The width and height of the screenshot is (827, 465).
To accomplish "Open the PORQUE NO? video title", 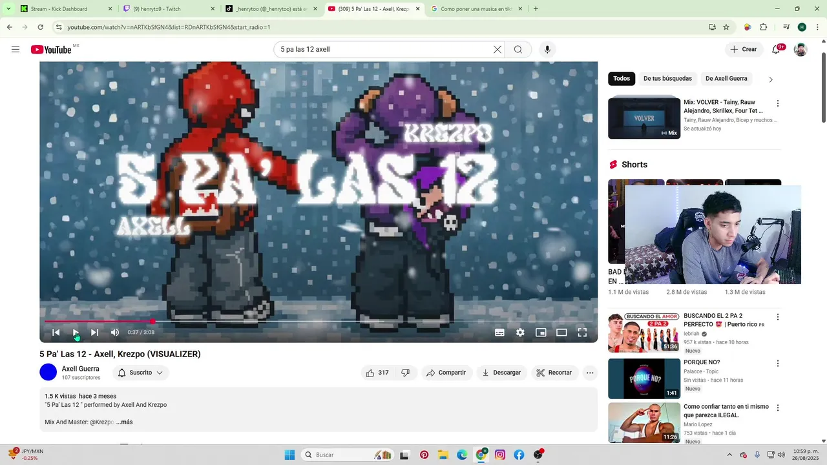I will tap(702, 362).
